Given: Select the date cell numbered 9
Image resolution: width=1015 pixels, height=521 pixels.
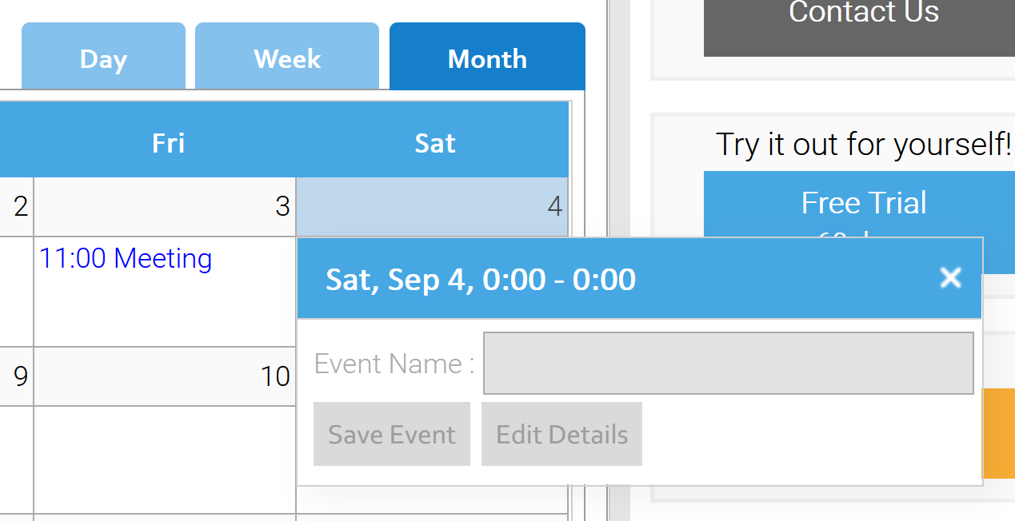Looking at the screenshot, I should (x=16, y=376).
